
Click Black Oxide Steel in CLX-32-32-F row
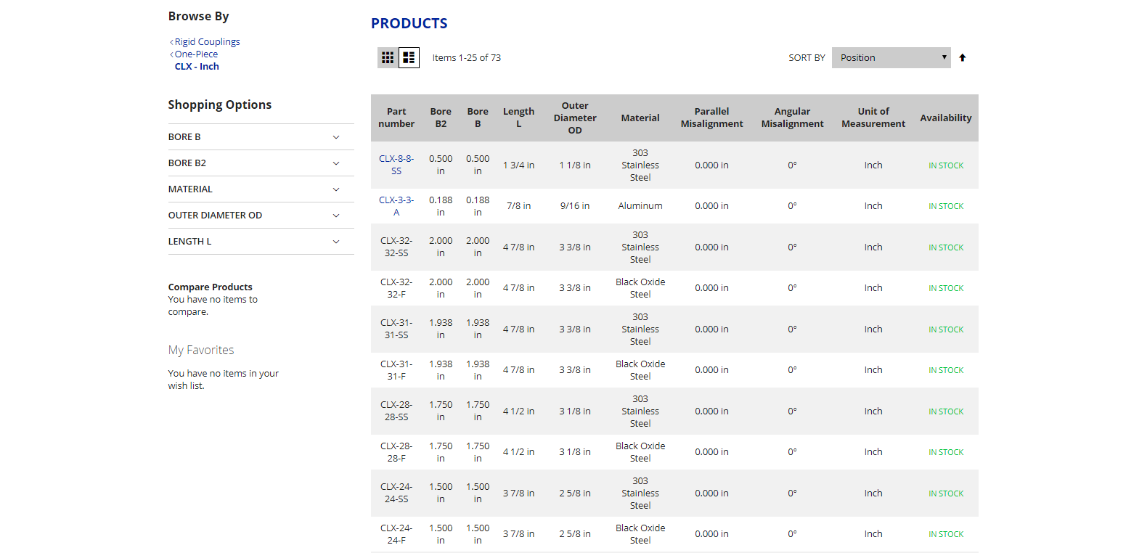click(640, 288)
